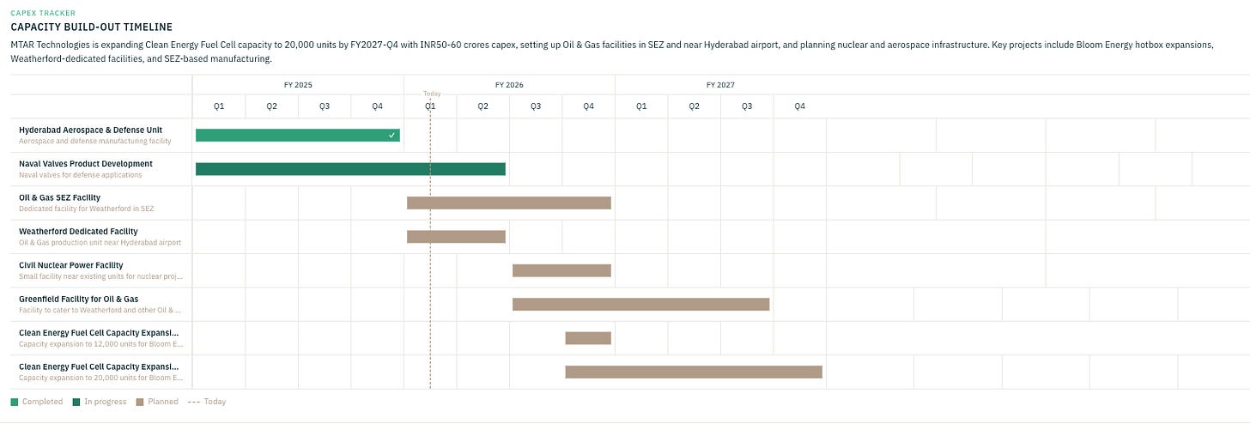Click 'Capacity expansion to 20,000 units' subtitle

pos(100,378)
